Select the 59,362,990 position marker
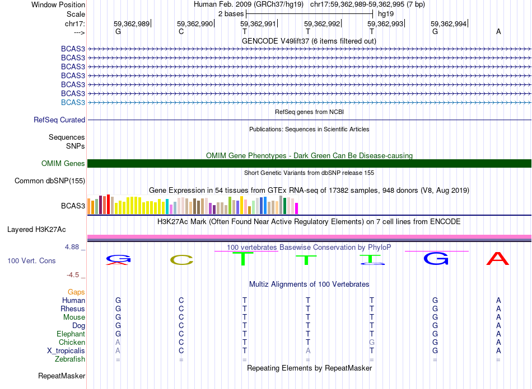This screenshot has height=389, width=532. coord(195,23)
